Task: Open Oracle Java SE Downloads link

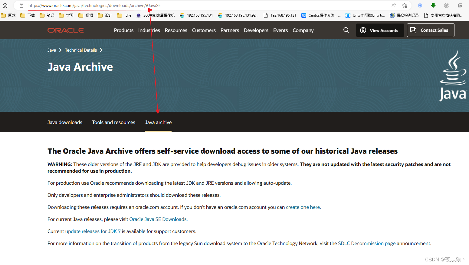Action: [158, 219]
